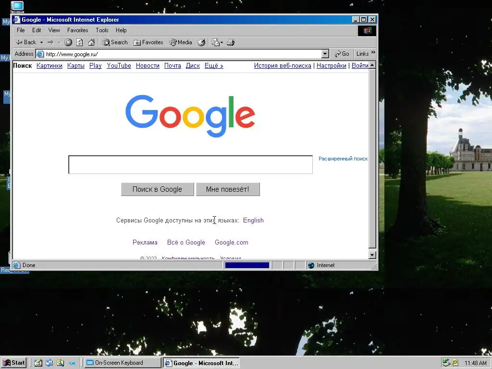Open the Реклама footer link
This screenshot has width=492, height=369.
tap(145, 242)
